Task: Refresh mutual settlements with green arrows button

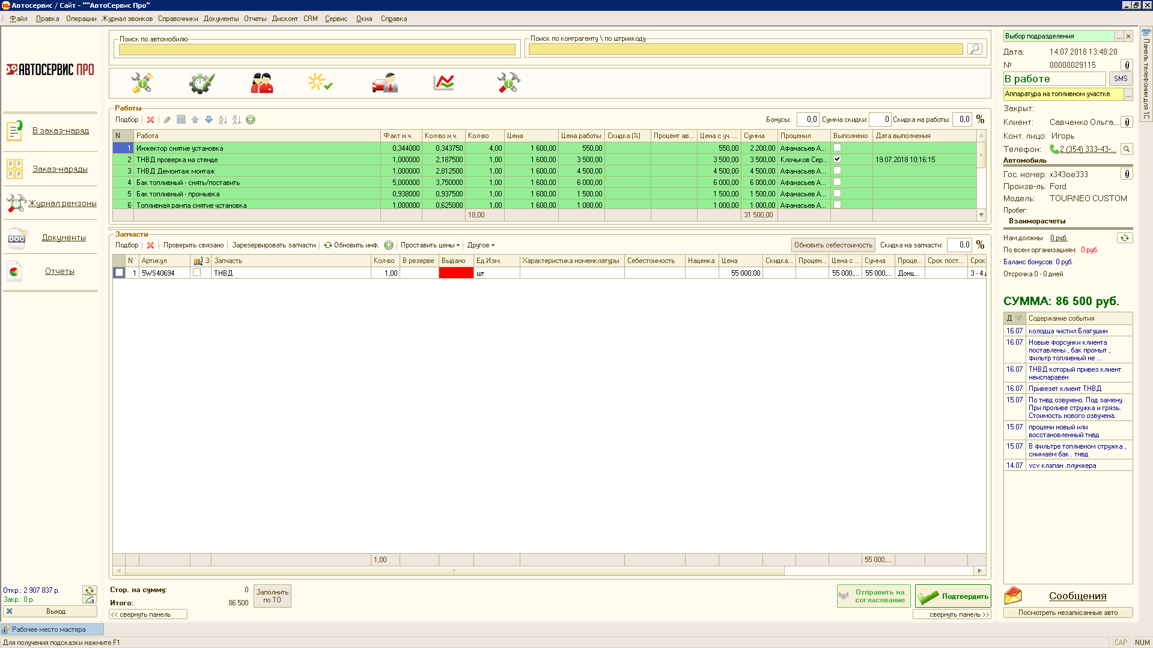Action: click(x=1124, y=238)
